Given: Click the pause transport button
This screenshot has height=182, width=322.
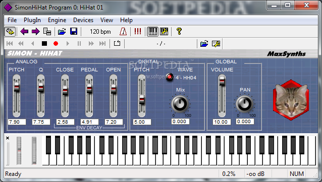Looking at the screenshot, I should pyautogui.click(x=79, y=43).
